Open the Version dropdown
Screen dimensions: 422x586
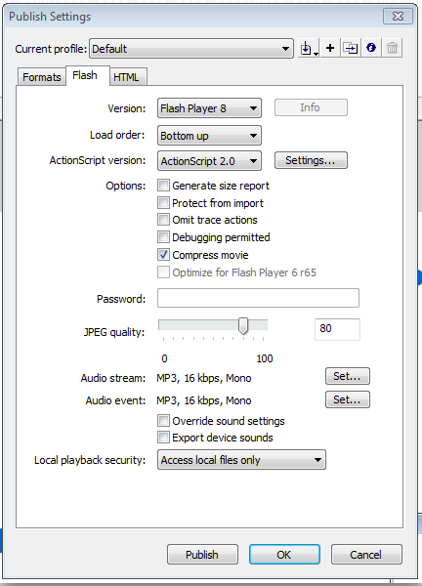(209, 108)
